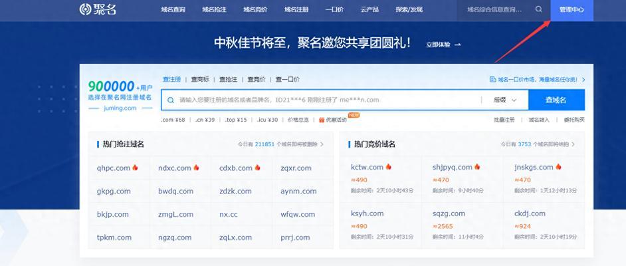Screen dimensions: 626x266
Task: Open the bkjp.com domain
Action: point(112,215)
